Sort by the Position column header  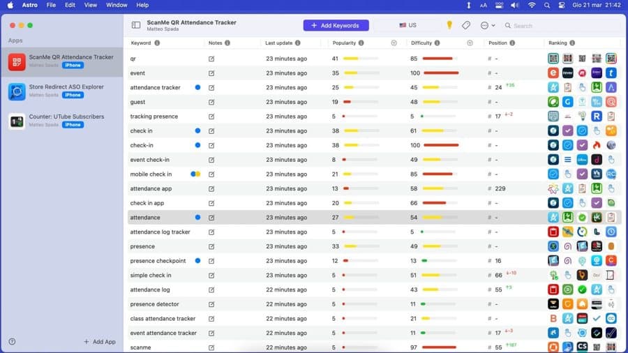[x=498, y=43]
